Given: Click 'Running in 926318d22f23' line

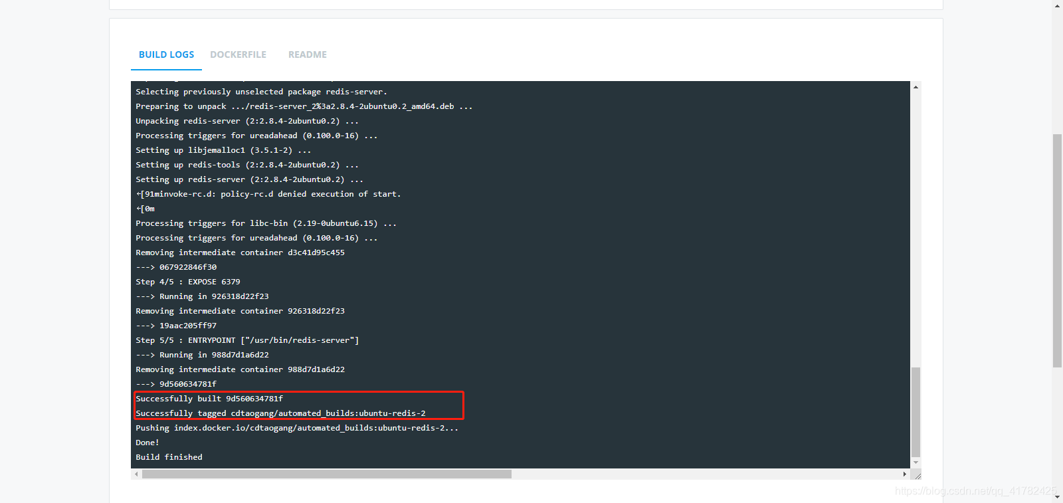Looking at the screenshot, I should click(202, 296).
